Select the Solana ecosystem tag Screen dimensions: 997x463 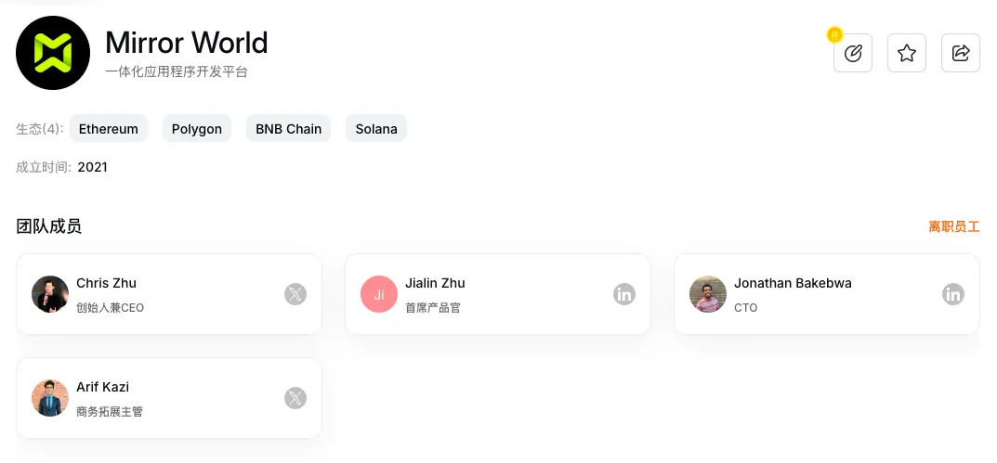(x=376, y=129)
